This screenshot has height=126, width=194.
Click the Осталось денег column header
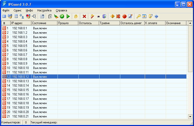[132, 23]
